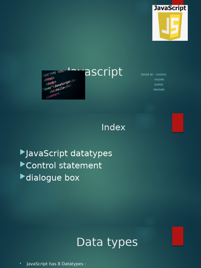201x268 pixels.
Task: Click 'JavaScript has 8 Datatypes :' text
Action: coord(56,264)
